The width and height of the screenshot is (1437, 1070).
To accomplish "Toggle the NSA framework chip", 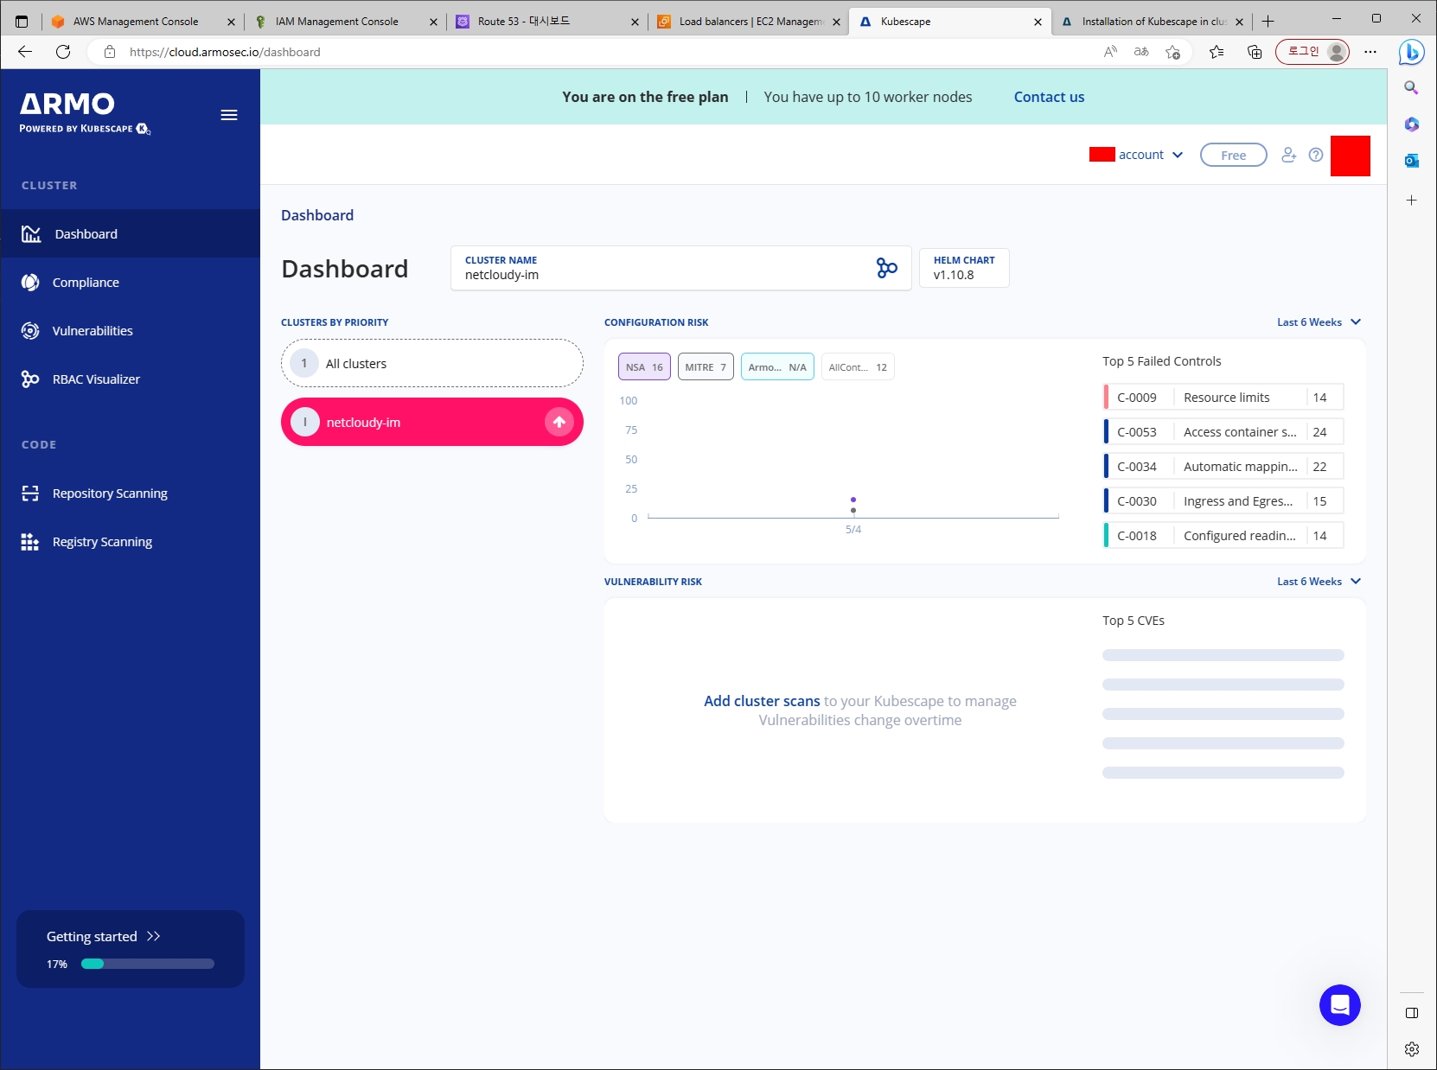I will [x=644, y=366].
